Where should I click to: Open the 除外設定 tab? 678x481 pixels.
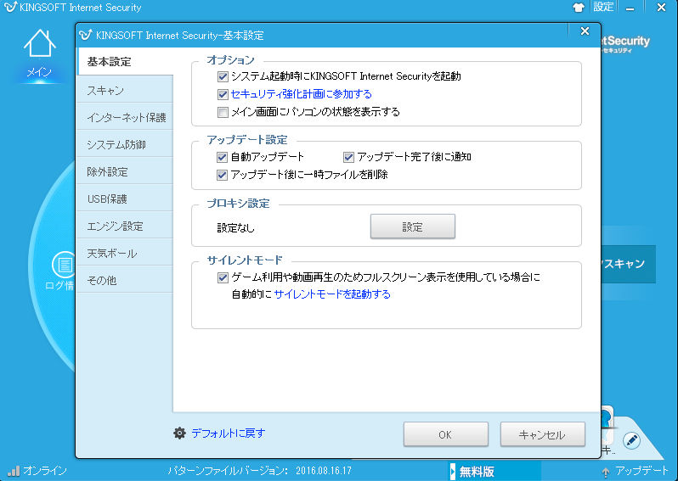[125, 172]
